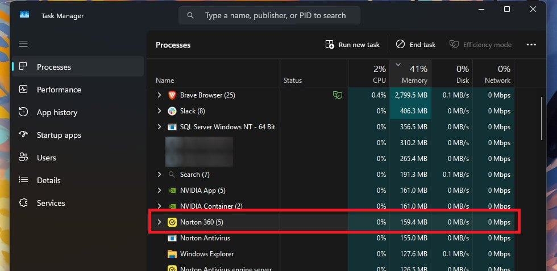This screenshot has height=271, width=557.
Task: Click the Startup apps gauge icon
Action: (23, 134)
